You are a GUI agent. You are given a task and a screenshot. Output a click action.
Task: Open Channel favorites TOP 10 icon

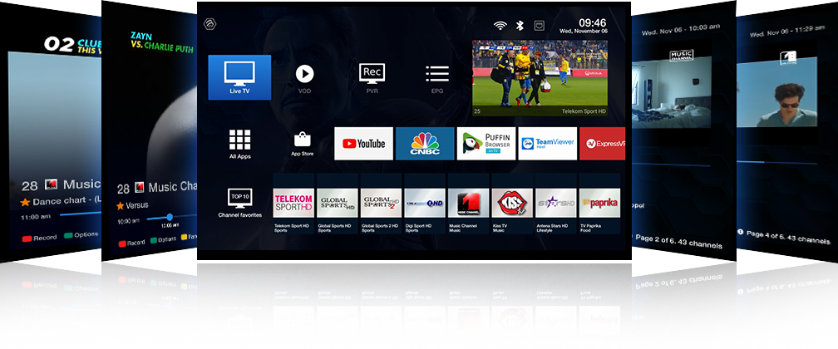pos(240,199)
